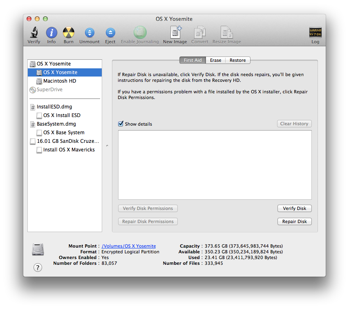The width and height of the screenshot is (349, 309).
Task: Click the Available value 350.23 GB text
Action: pyautogui.click(x=244, y=252)
